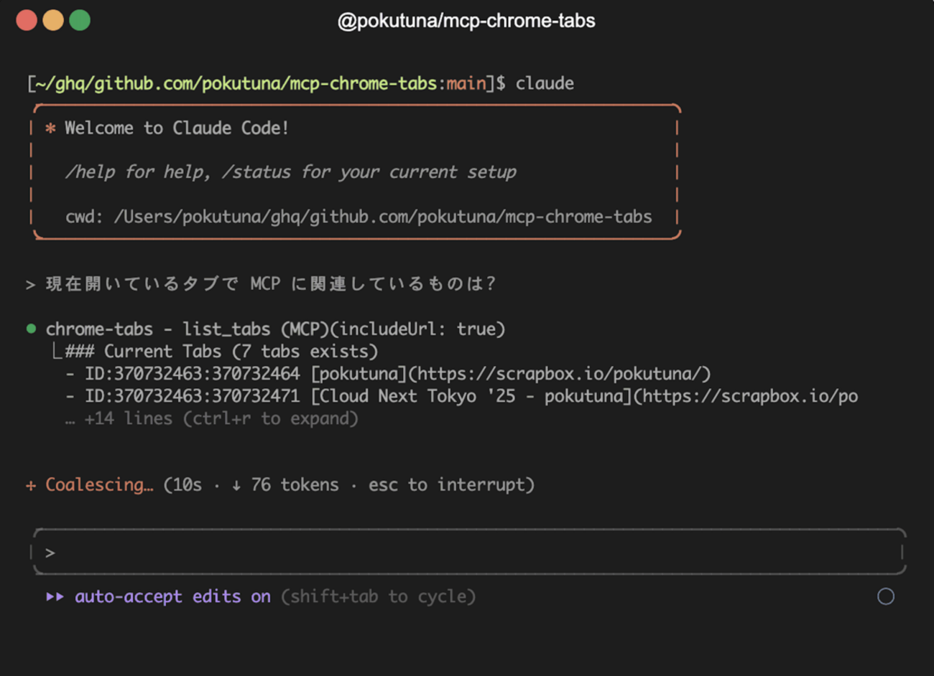This screenshot has height=676, width=934.
Task: Click the '(shift+tab to cycle)' hint
Action: (378, 596)
